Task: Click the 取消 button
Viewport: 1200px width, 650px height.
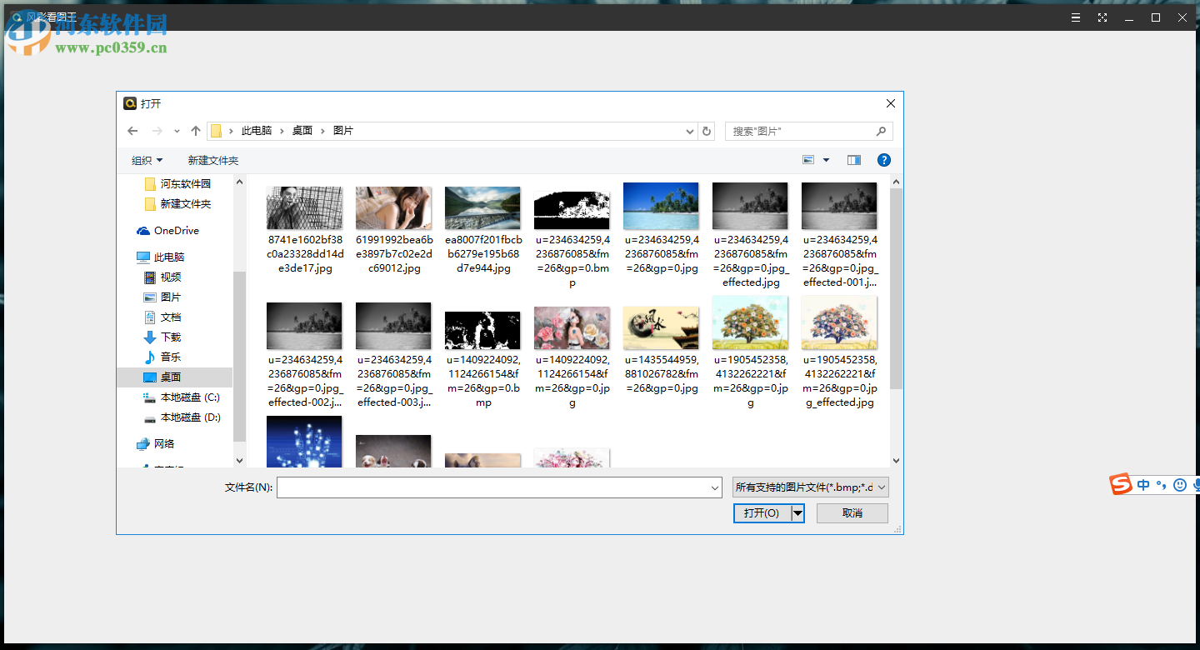Action: pos(852,513)
